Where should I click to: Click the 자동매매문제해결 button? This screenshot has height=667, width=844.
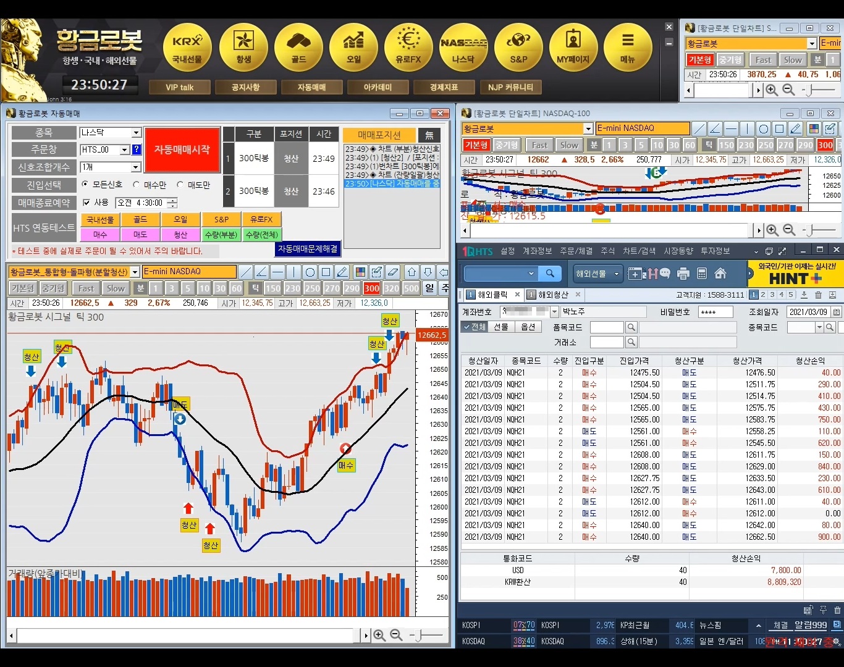point(308,248)
